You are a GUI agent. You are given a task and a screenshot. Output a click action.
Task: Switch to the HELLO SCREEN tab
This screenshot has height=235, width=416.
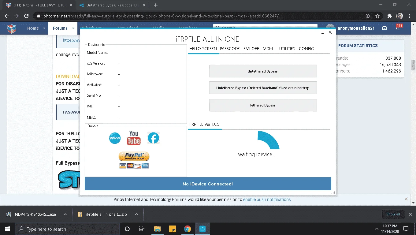tap(203, 49)
